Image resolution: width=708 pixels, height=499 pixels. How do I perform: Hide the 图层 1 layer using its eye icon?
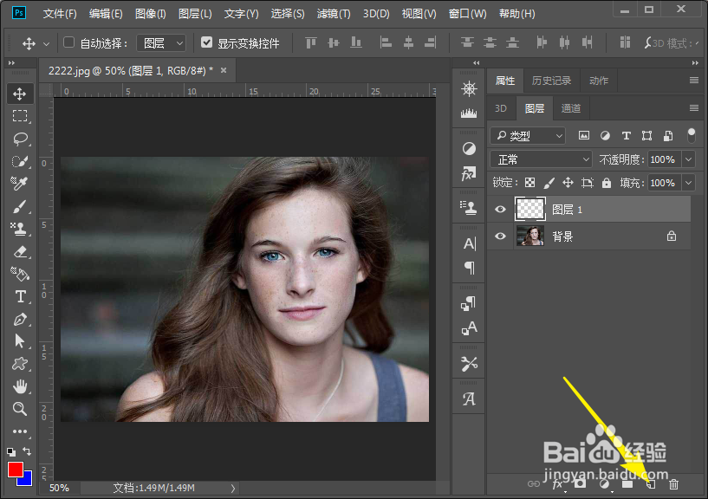pos(499,209)
